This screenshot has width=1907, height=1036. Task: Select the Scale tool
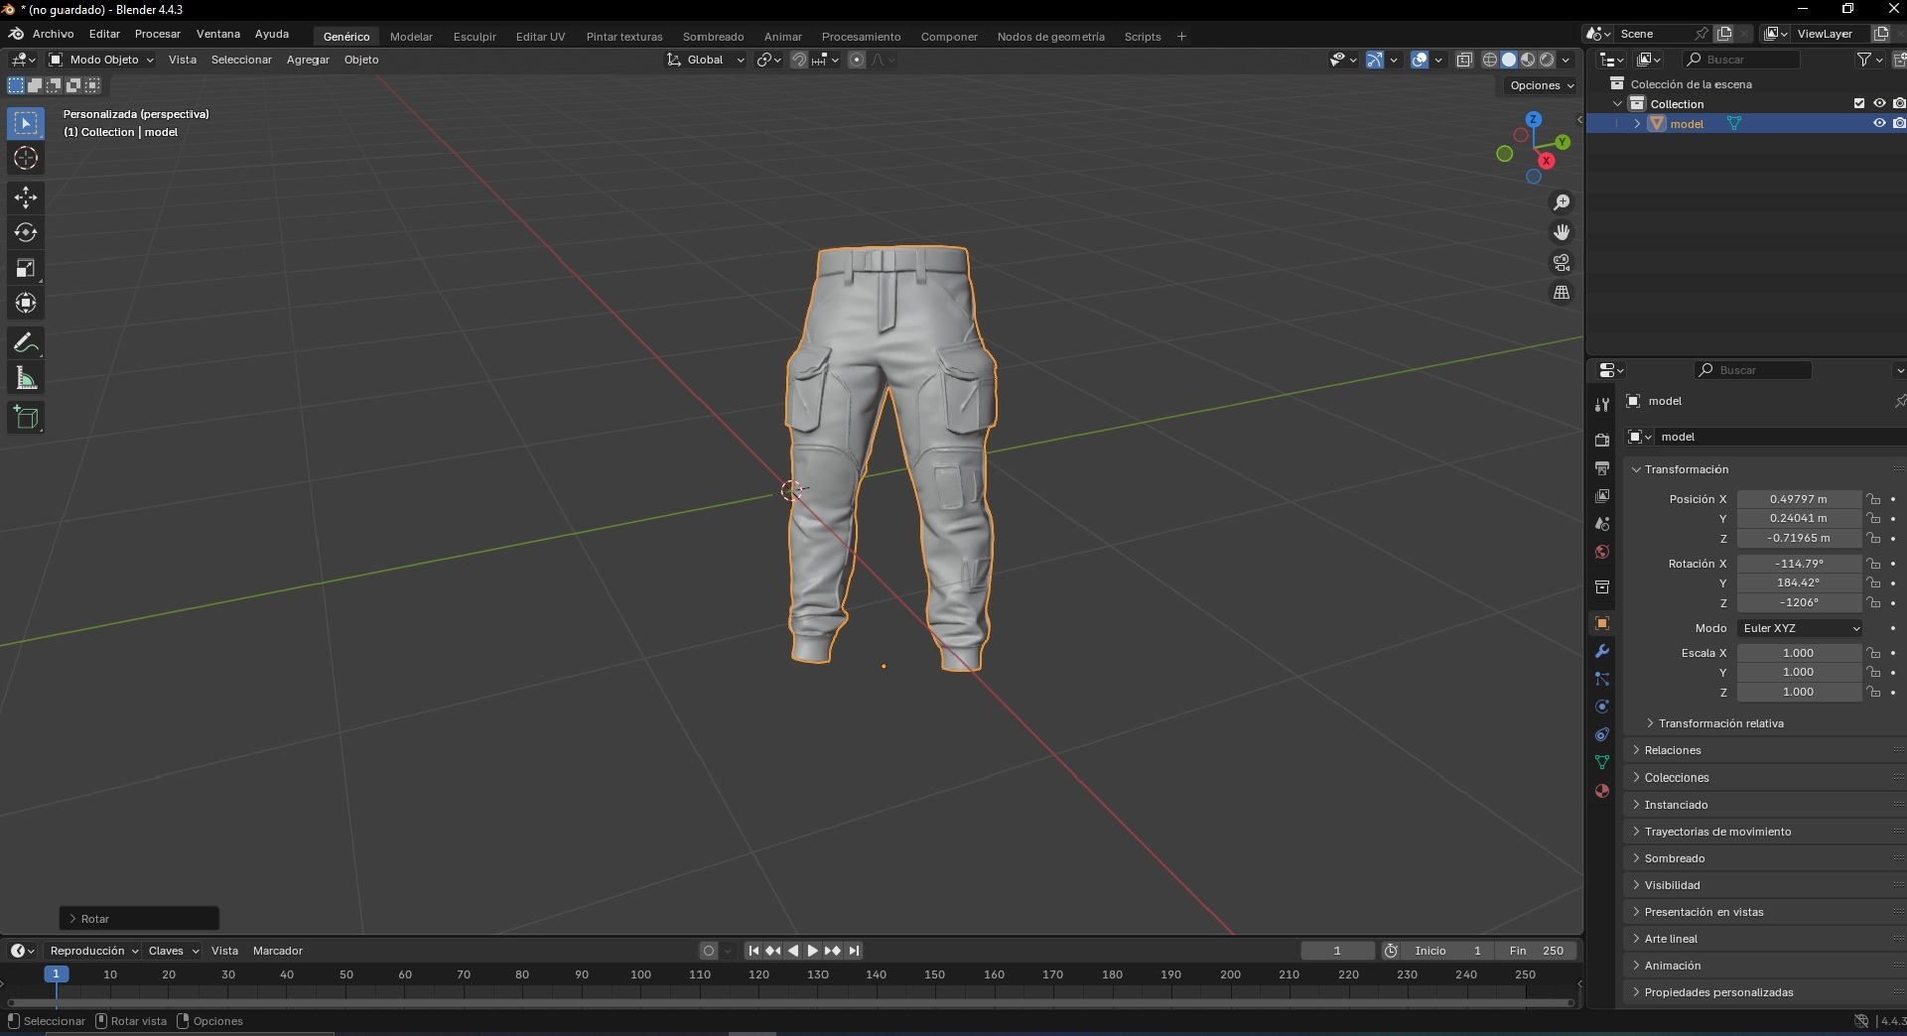(25, 268)
